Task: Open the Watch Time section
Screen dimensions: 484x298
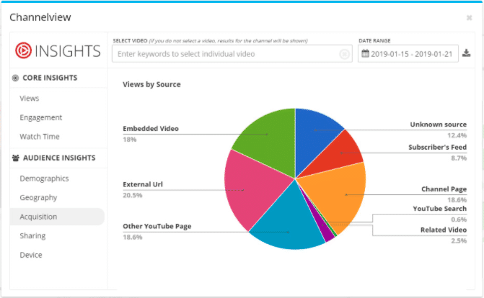Action: [x=40, y=137]
